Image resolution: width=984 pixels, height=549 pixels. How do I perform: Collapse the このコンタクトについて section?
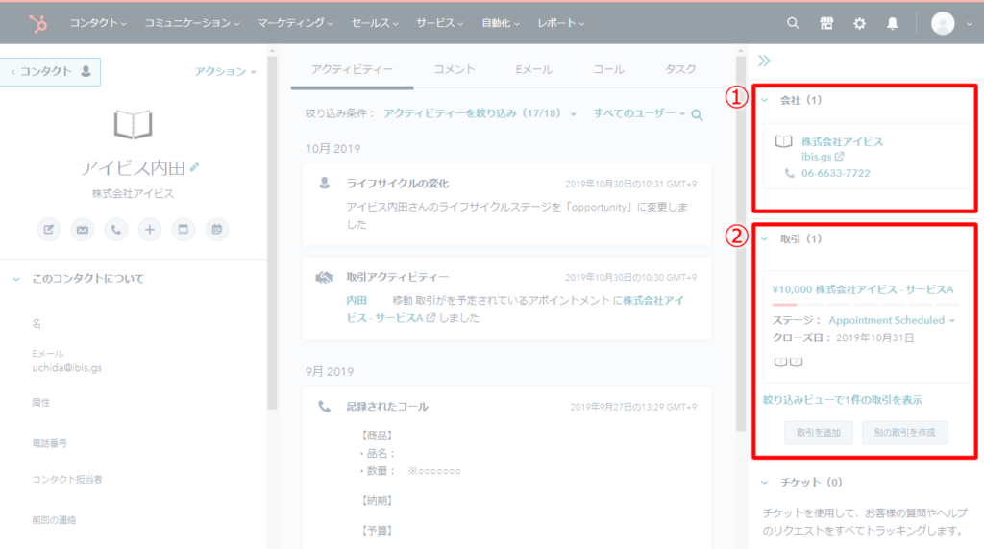pyautogui.click(x=16, y=279)
